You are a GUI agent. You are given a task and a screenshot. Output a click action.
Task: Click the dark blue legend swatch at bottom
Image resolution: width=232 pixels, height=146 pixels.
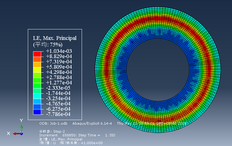(x=37, y=112)
